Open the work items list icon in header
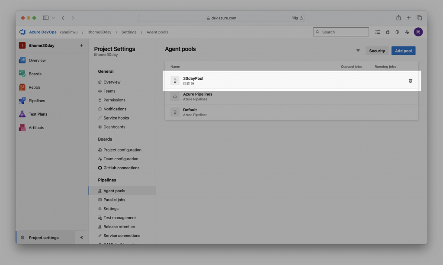The height and width of the screenshot is (265, 443). point(378,32)
